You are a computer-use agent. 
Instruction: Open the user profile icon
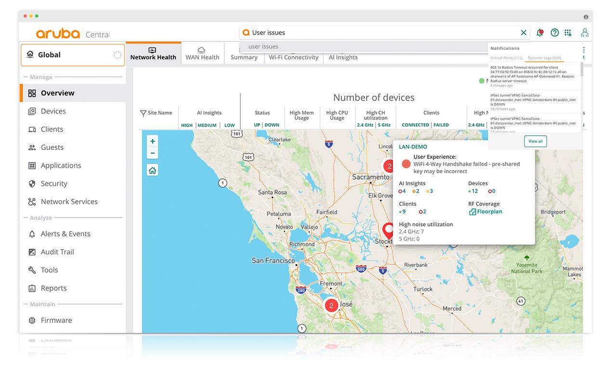(585, 33)
